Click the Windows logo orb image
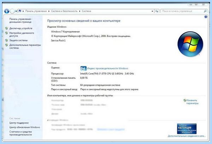This screenshot has height=144, width=212. (x=190, y=44)
